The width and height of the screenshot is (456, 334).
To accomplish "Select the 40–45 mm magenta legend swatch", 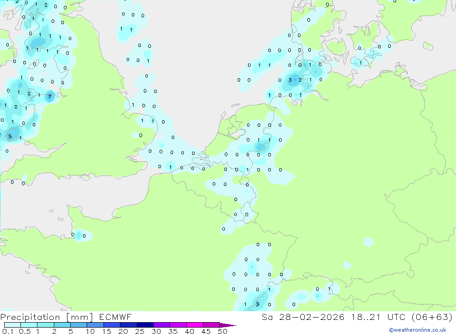I will [x=195, y=325].
